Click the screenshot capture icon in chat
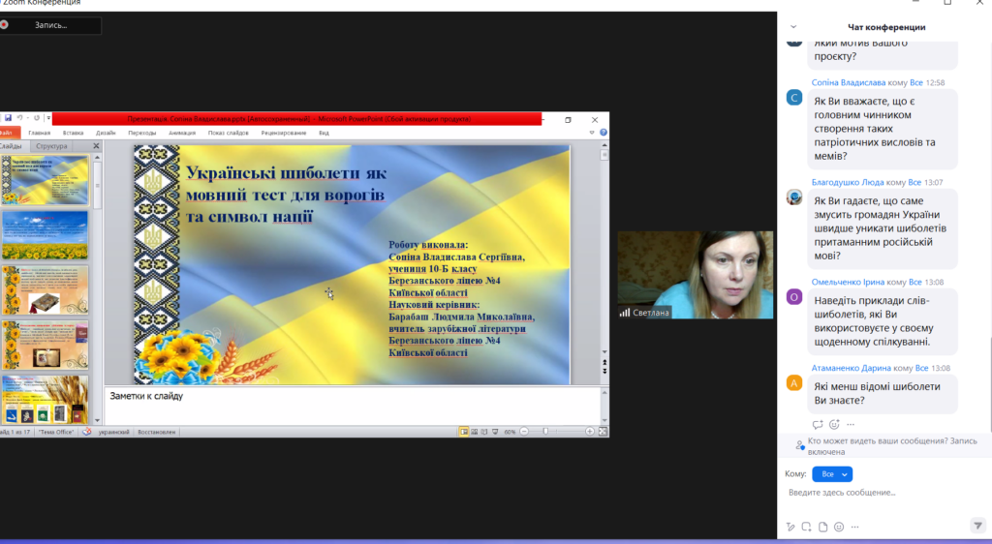This screenshot has width=992, height=544. coord(807,527)
